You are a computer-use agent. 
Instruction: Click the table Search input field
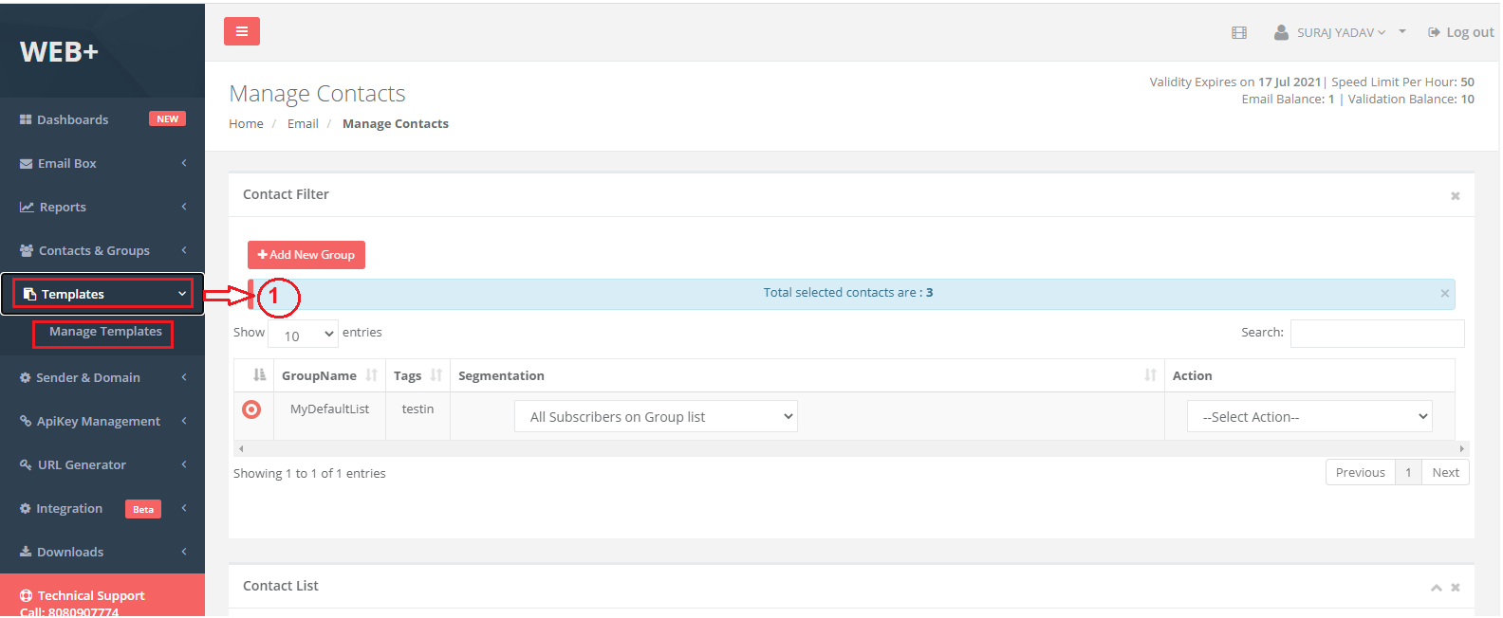point(1377,334)
